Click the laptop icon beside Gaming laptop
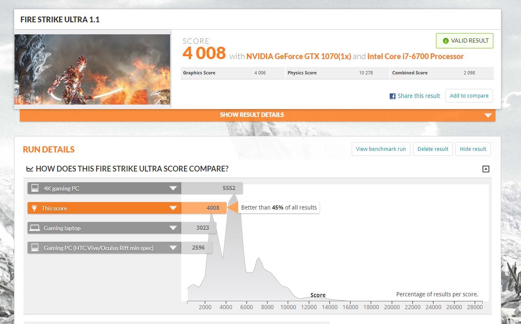The image size is (521, 324). click(35, 228)
